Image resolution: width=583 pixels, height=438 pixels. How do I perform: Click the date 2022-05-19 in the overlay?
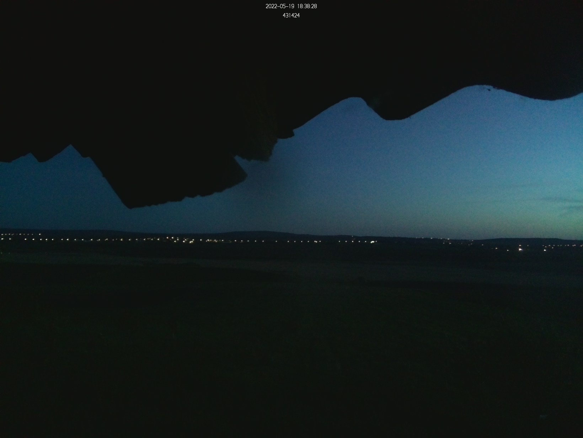pos(280,6)
